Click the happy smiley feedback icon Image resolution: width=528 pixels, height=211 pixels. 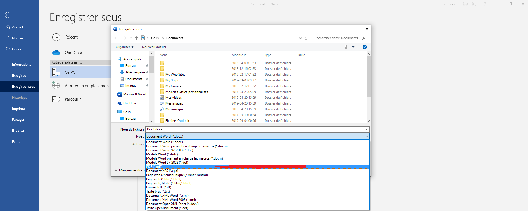coord(465,4)
